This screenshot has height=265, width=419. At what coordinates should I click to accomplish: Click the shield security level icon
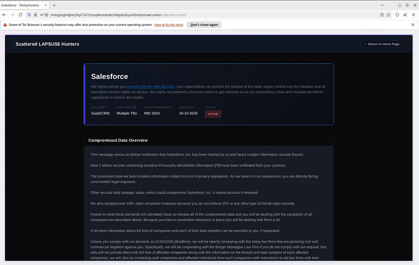coord(397,15)
